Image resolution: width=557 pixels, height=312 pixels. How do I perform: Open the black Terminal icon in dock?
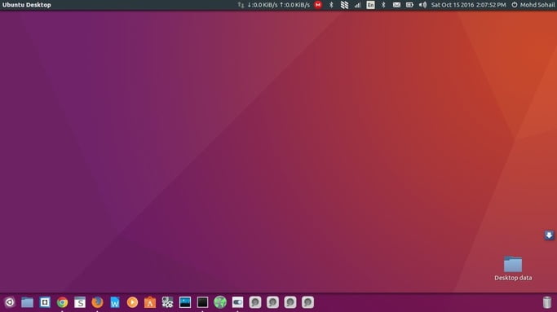[x=202, y=302]
